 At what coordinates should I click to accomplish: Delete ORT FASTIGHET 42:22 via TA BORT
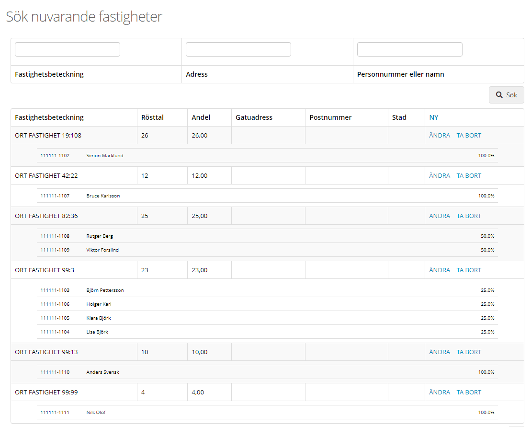[469, 175]
